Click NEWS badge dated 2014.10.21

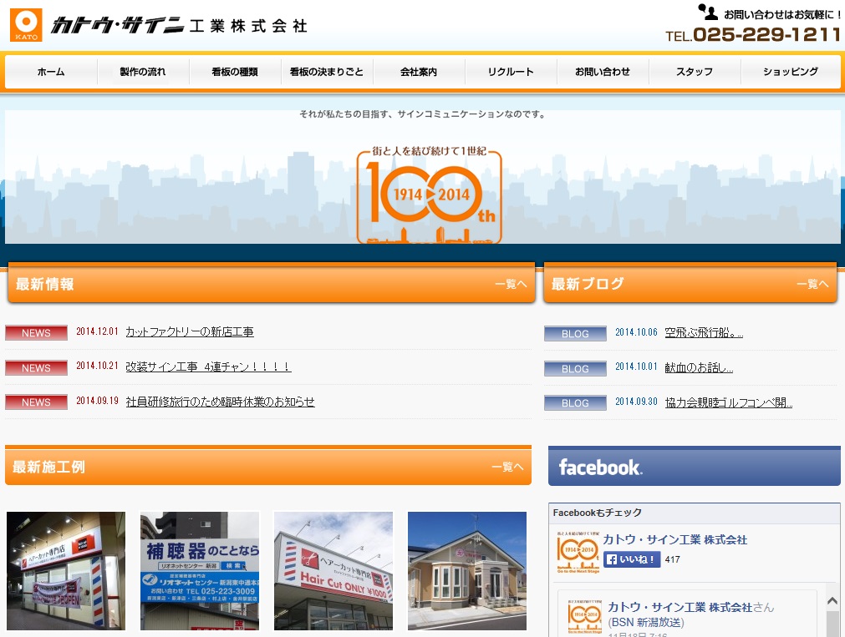point(36,368)
